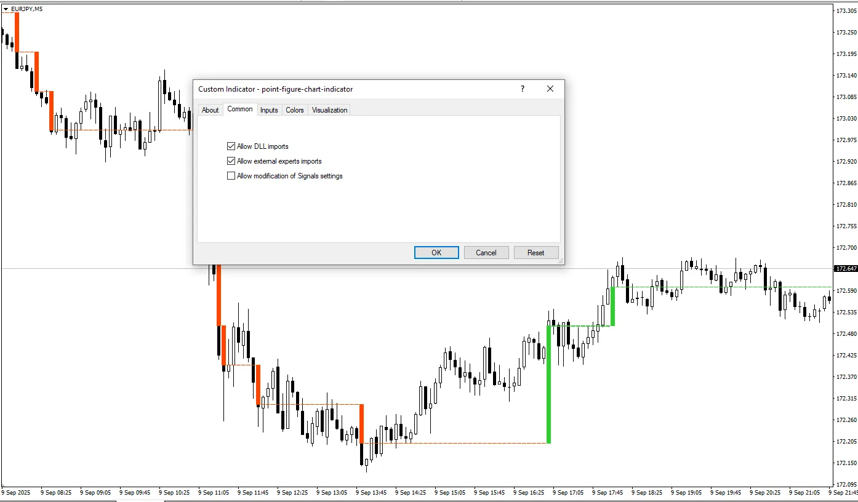The height and width of the screenshot is (502, 858).
Task: Click time axis label '9 Sep 19:05'
Action: click(686, 493)
